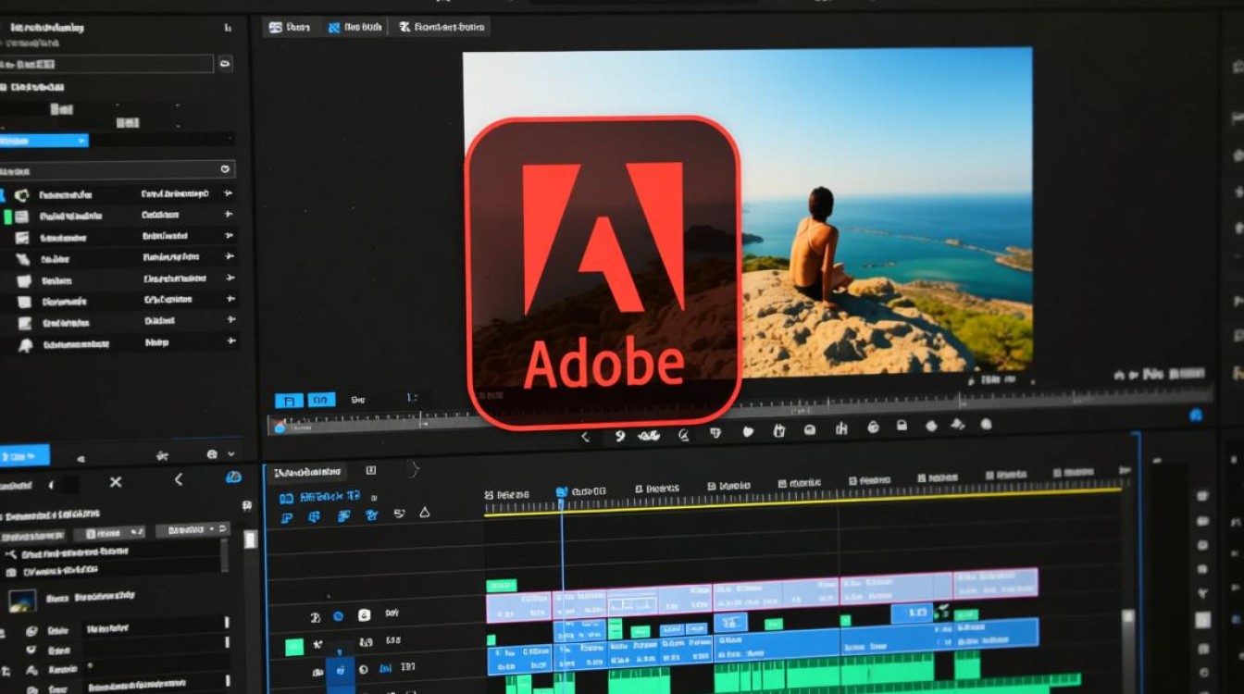Click the X icon in the lower-left panel
The width and height of the screenshot is (1244, 694).
coord(116,482)
